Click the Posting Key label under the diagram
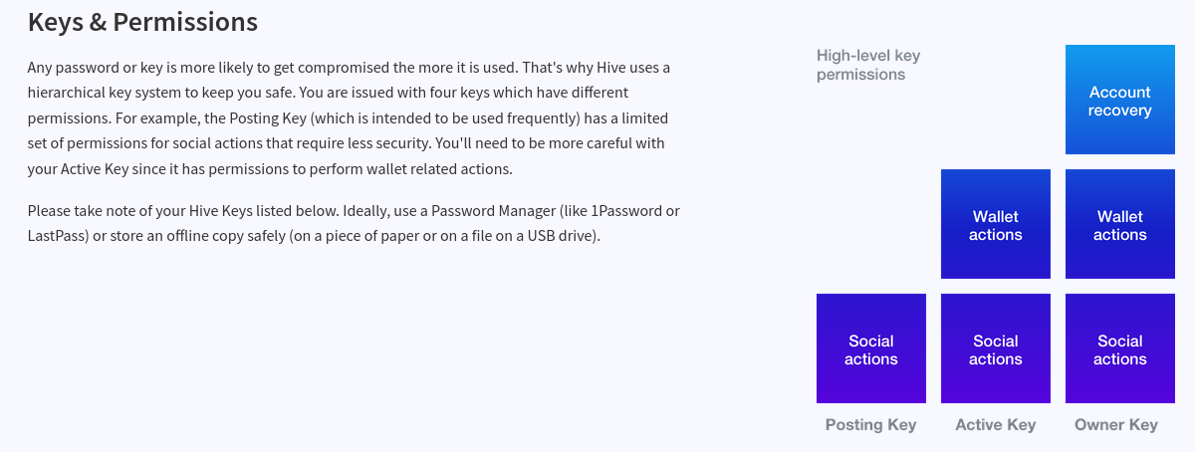The image size is (1195, 452). point(870,425)
